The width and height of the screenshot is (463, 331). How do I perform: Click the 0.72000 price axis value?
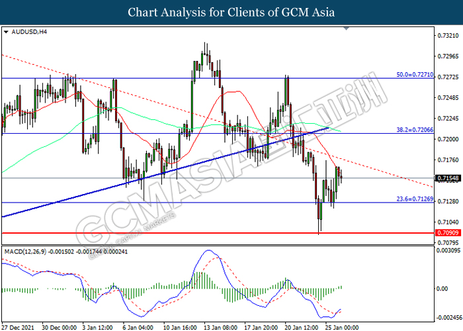pos(448,139)
